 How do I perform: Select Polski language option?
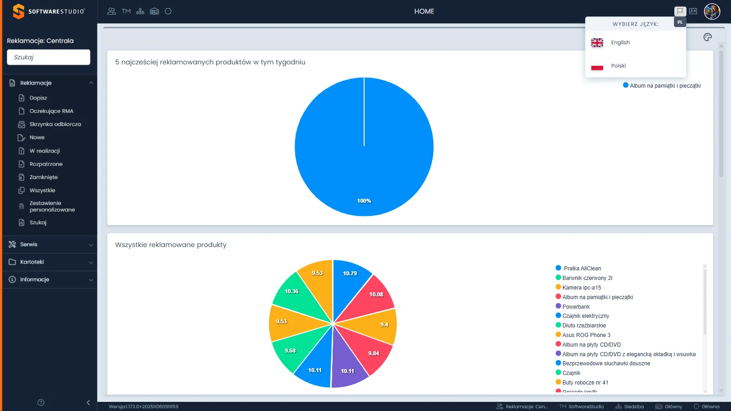coord(636,66)
